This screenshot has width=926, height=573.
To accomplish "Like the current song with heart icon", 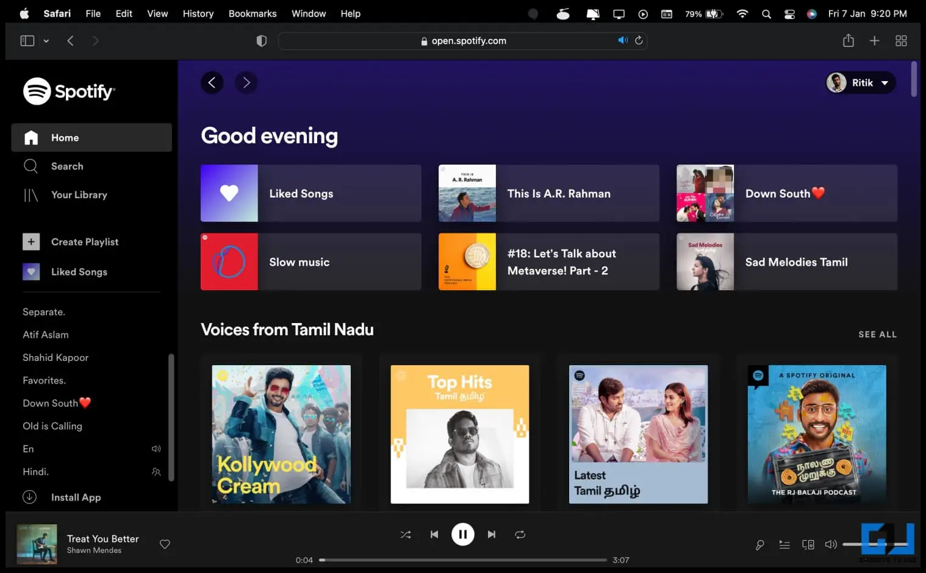I will [165, 544].
